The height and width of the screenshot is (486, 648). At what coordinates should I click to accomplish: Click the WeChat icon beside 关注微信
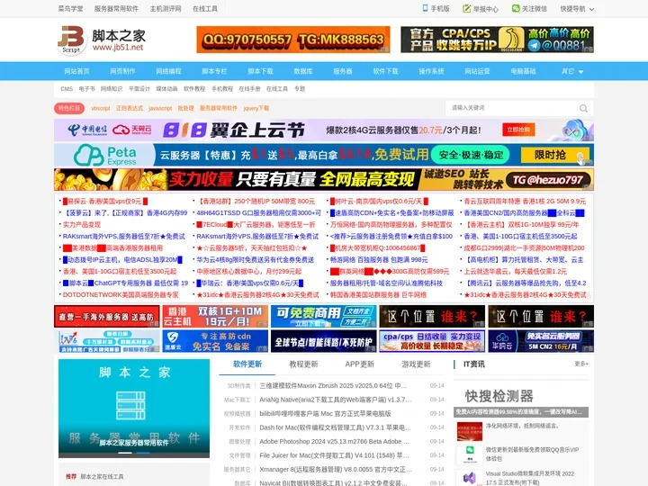516,8
